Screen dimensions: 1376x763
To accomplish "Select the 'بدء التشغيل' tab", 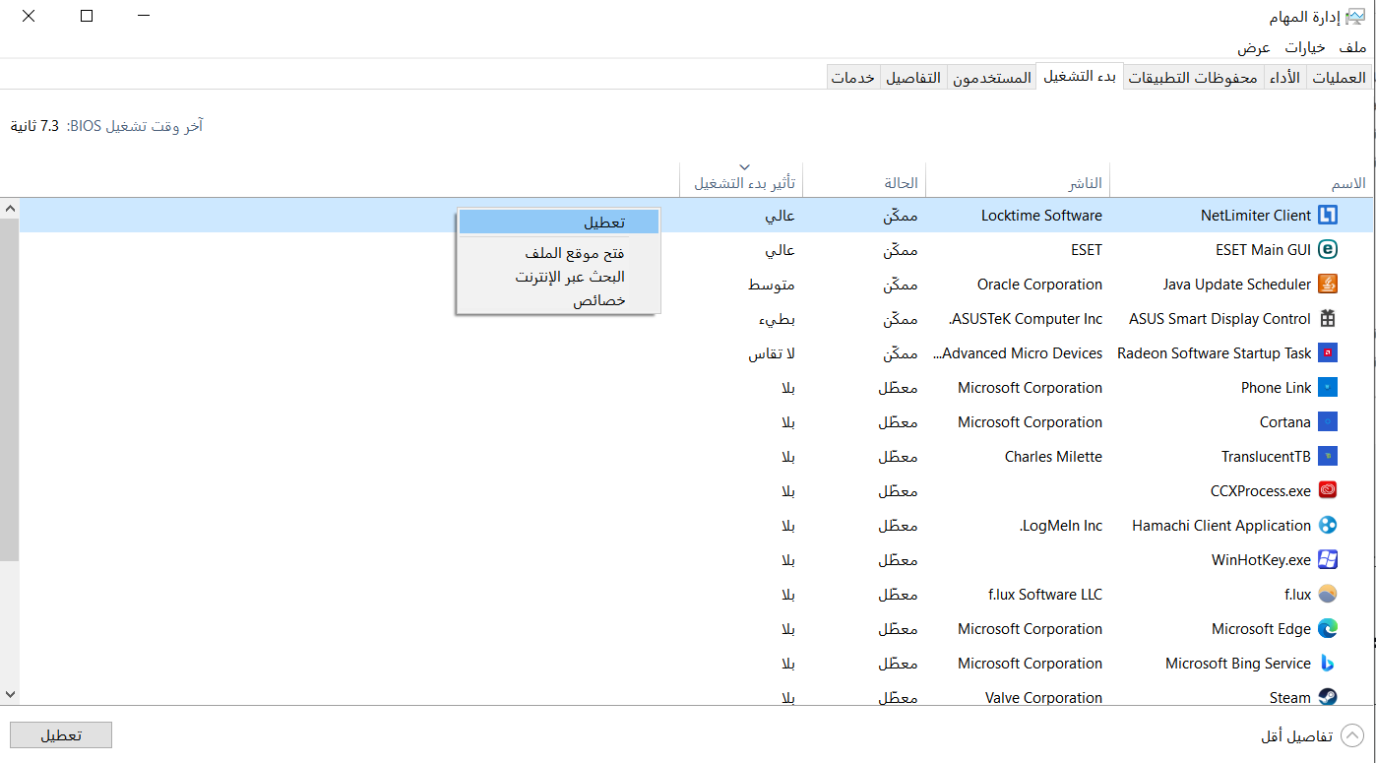I will [1080, 76].
